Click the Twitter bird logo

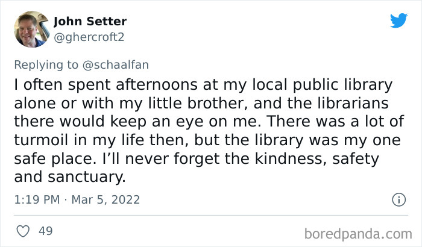pos(398,20)
